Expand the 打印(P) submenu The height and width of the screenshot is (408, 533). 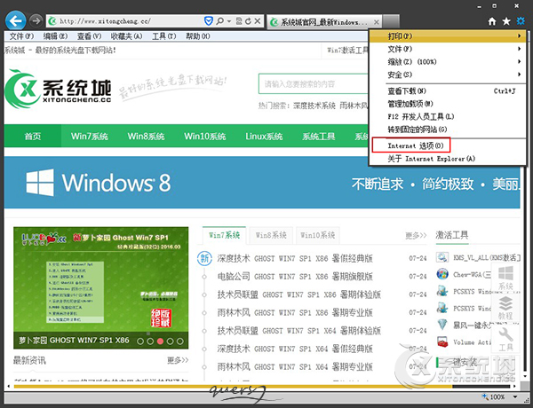tap(448, 36)
